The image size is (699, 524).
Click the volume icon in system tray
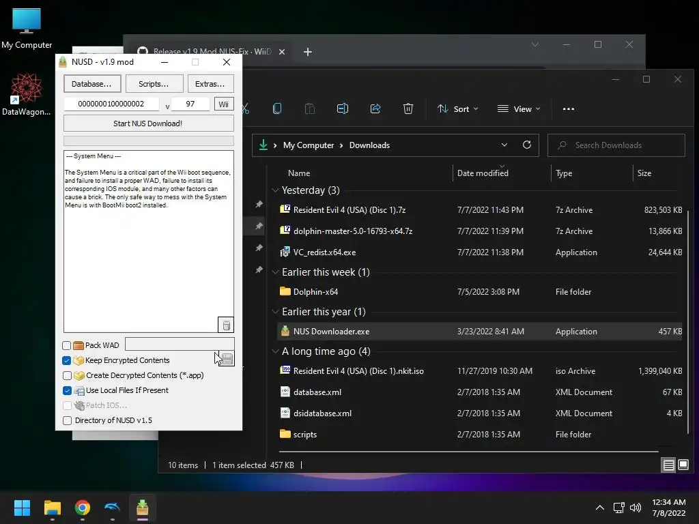coord(636,508)
